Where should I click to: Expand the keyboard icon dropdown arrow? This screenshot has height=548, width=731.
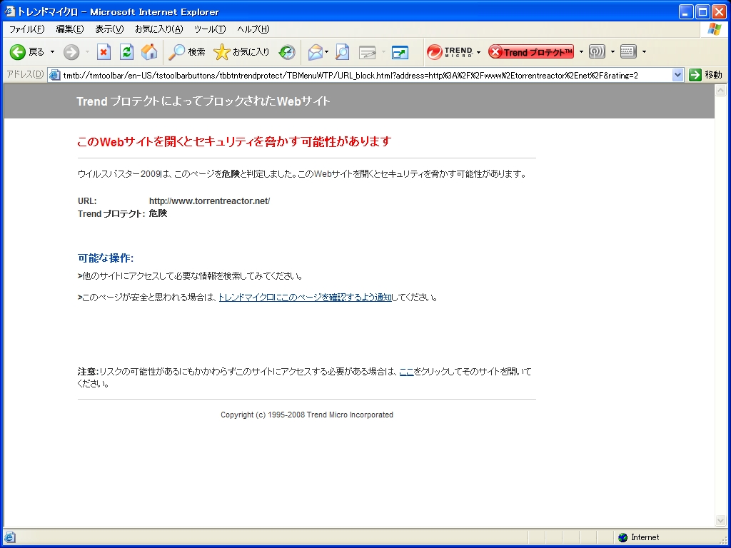[x=645, y=51]
